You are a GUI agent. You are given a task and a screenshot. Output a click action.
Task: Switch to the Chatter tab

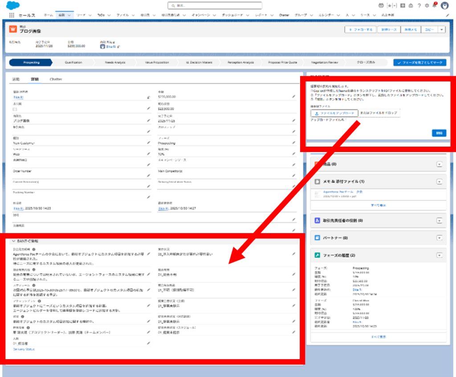click(x=56, y=79)
